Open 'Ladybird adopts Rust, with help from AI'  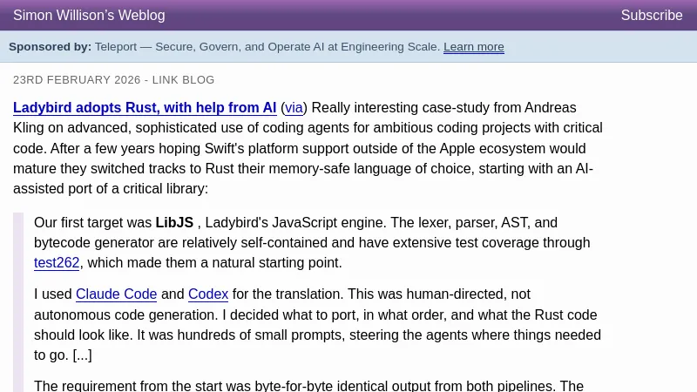pyautogui.click(x=145, y=108)
